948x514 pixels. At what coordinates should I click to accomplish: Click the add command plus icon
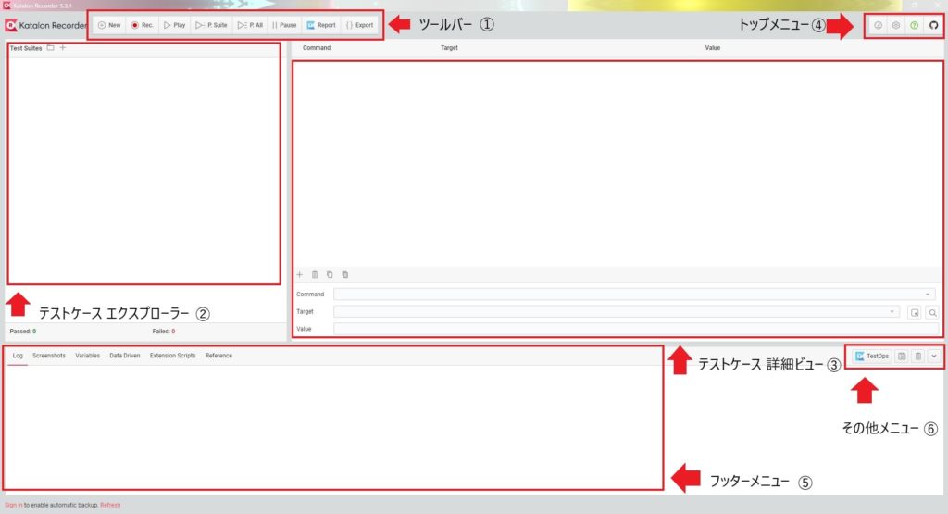point(300,274)
